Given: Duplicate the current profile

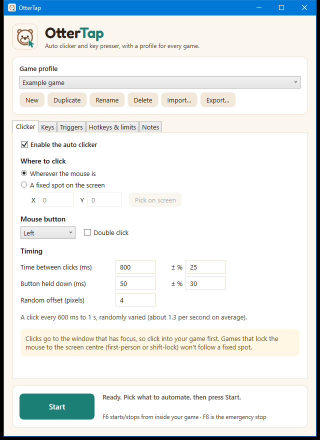Looking at the screenshot, I should pyautogui.click(x=67, y=100).
